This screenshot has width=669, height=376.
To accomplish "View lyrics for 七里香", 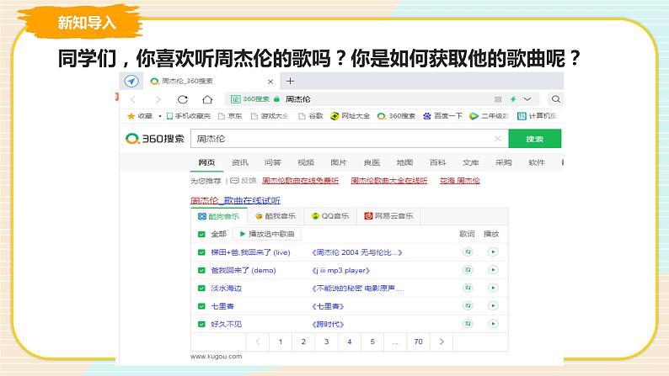I will (468, 305).
